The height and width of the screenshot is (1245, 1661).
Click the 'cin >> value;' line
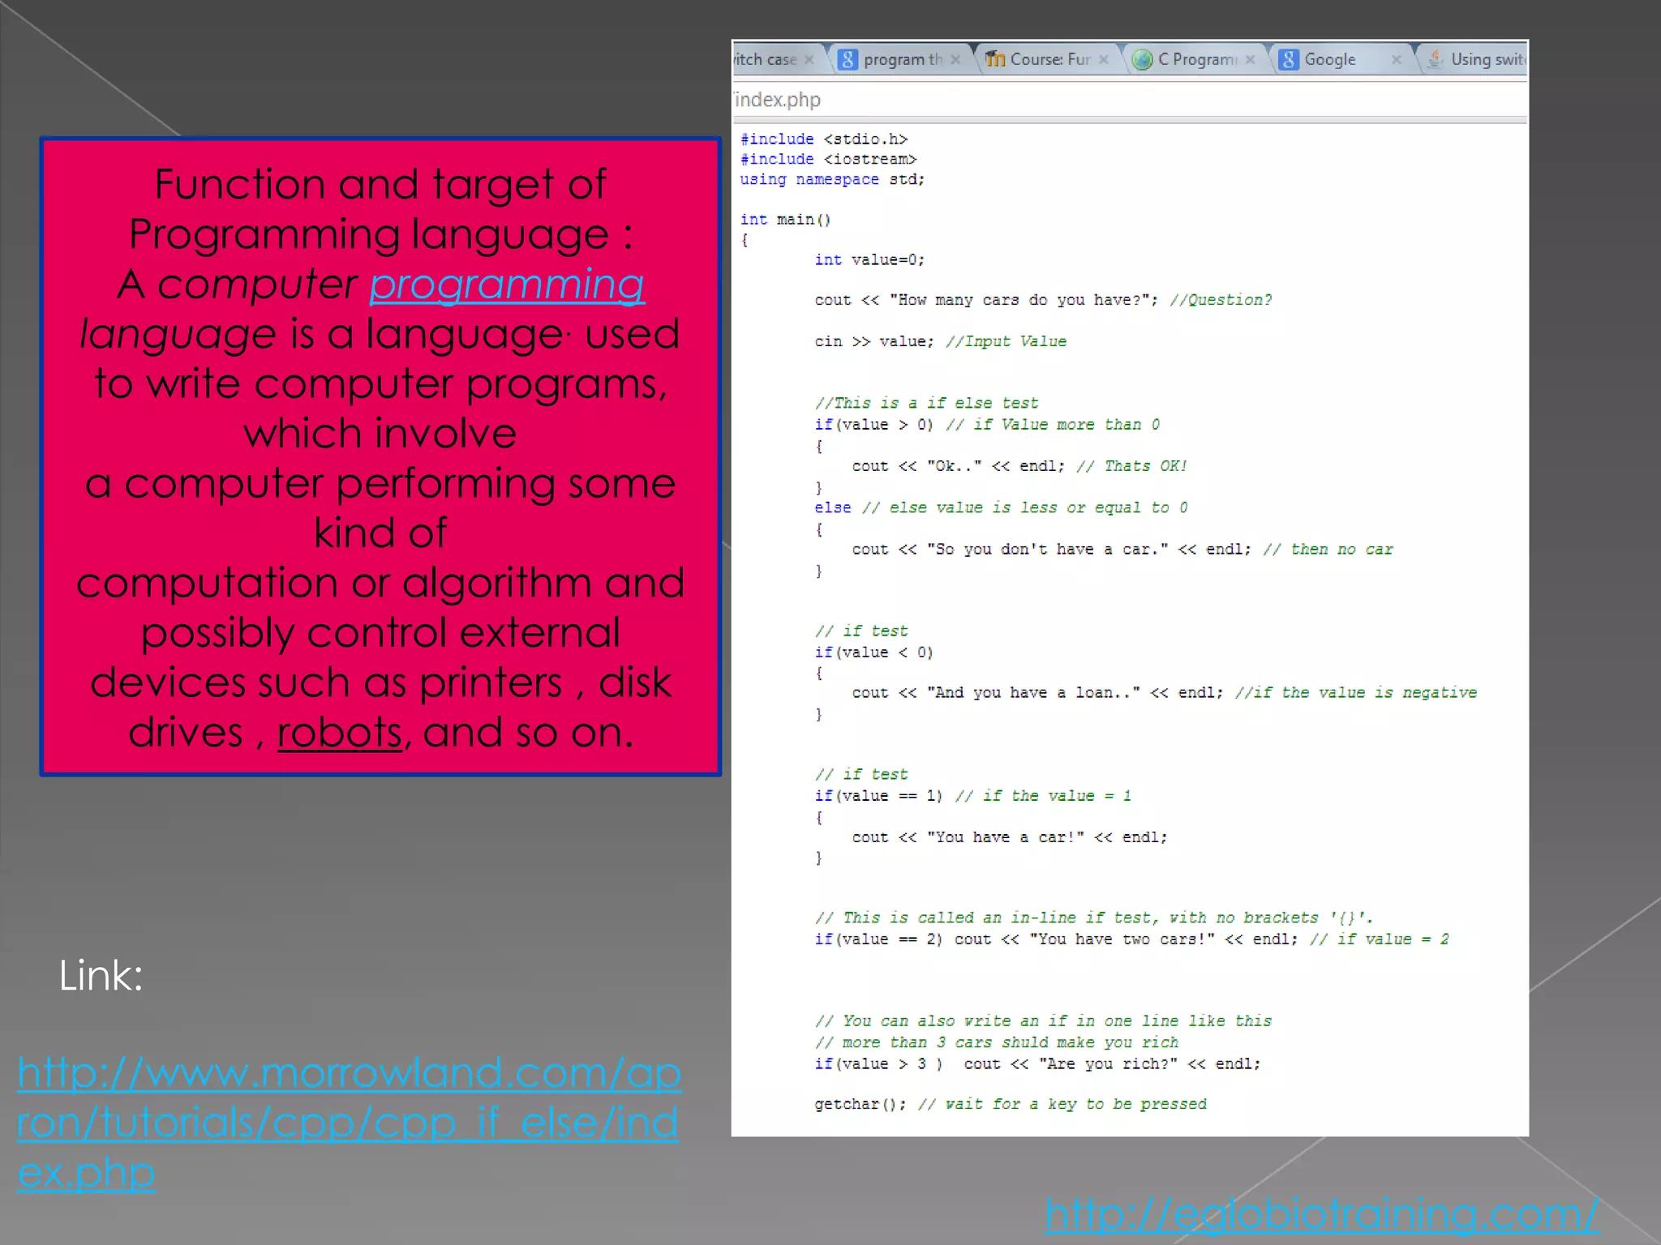(x=940, y=341)
